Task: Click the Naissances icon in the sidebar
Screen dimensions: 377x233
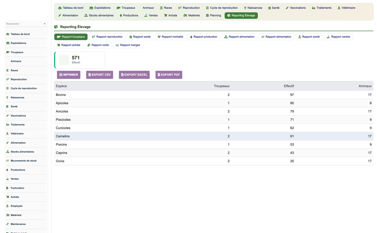Action: coord(8,98)
